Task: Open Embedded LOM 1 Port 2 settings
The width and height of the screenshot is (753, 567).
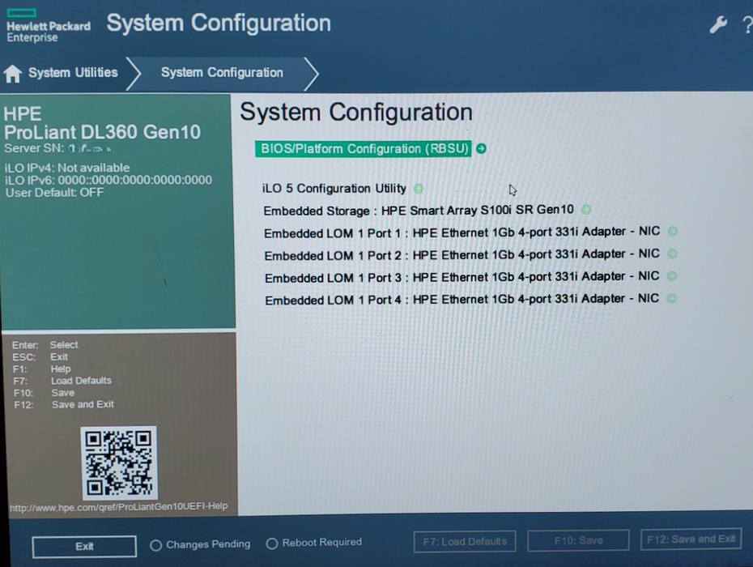Action: [x=462, y=254]
